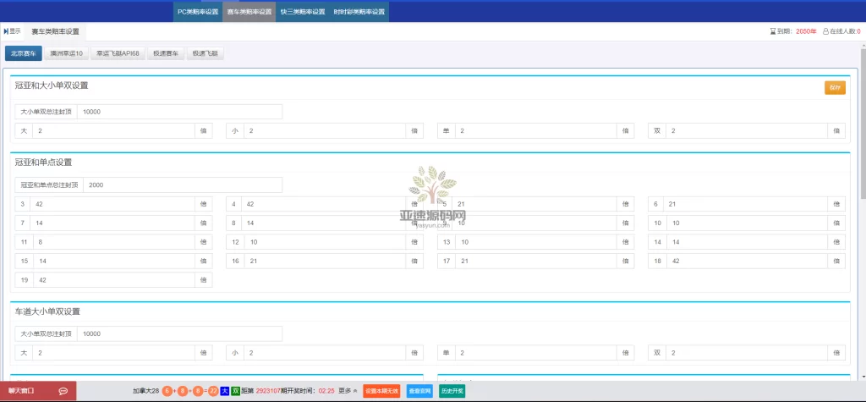Select the 极速赛车 tab
The image size is (866, 402).
tap(165, 53)
